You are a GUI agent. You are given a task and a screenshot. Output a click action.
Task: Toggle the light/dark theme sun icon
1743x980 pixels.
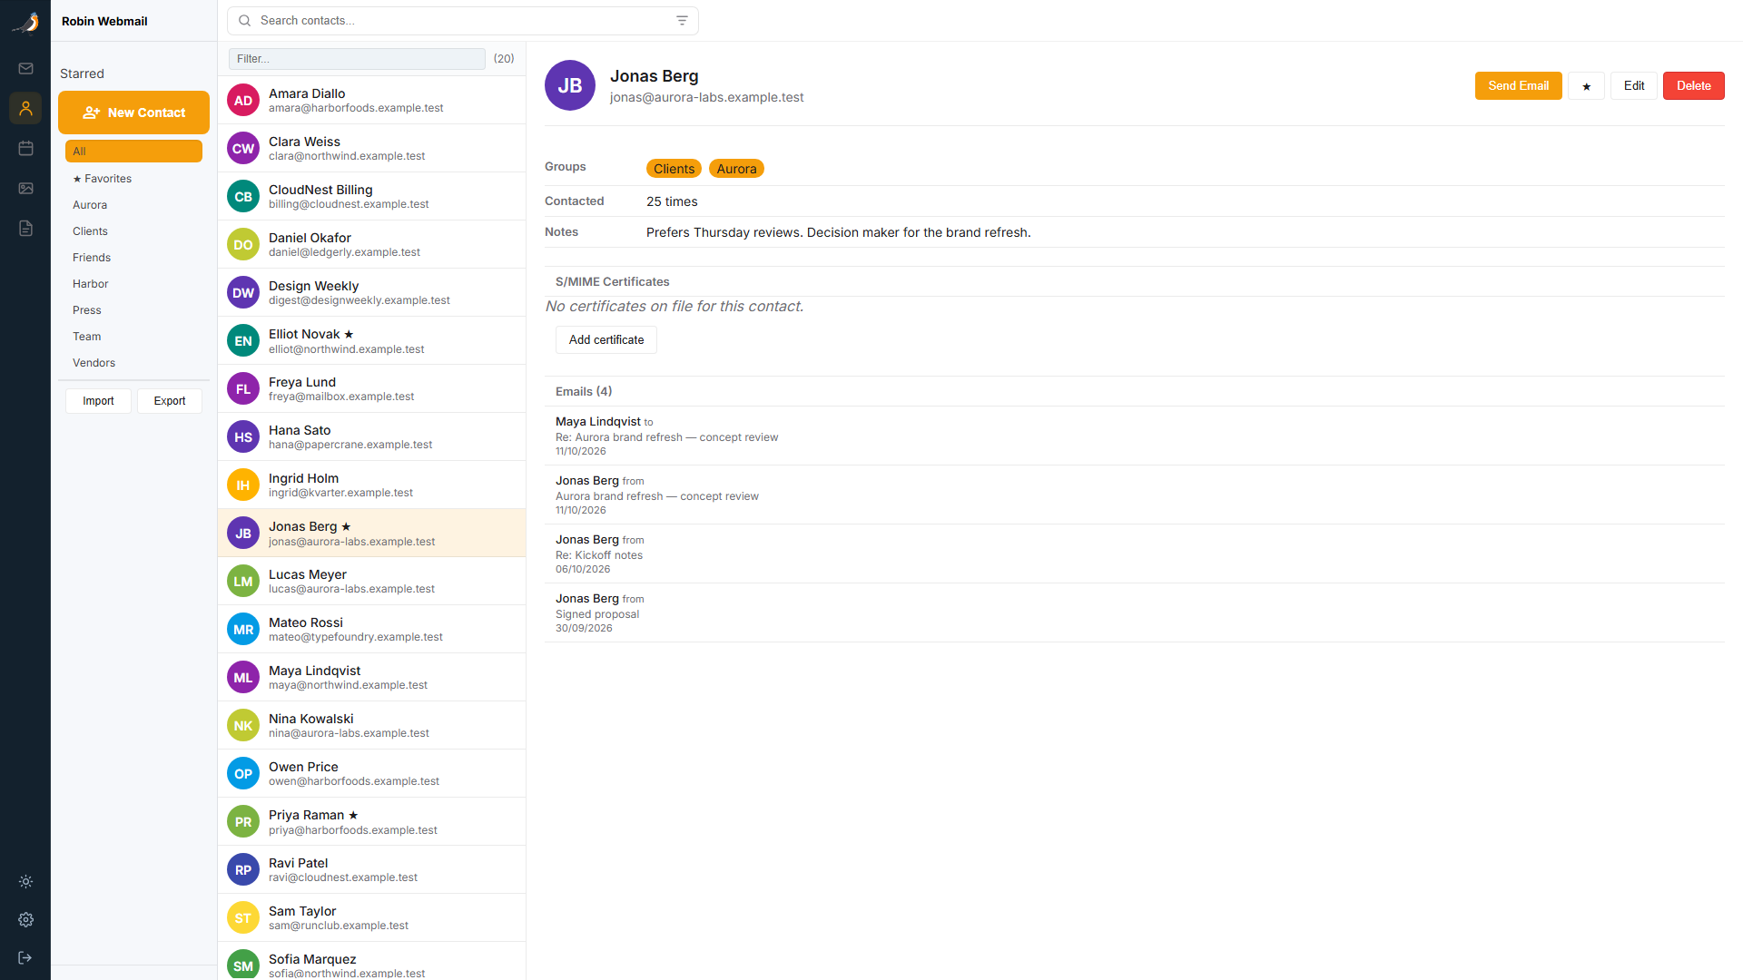pyautogui.click(x=25, y=881)
